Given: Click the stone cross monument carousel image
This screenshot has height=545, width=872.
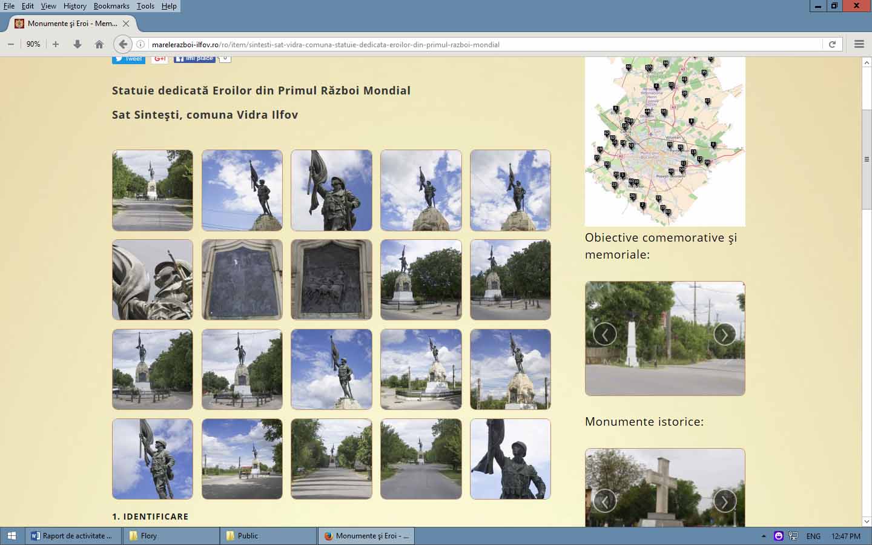Looking at the screenshot, I should [x=665, y=487].
